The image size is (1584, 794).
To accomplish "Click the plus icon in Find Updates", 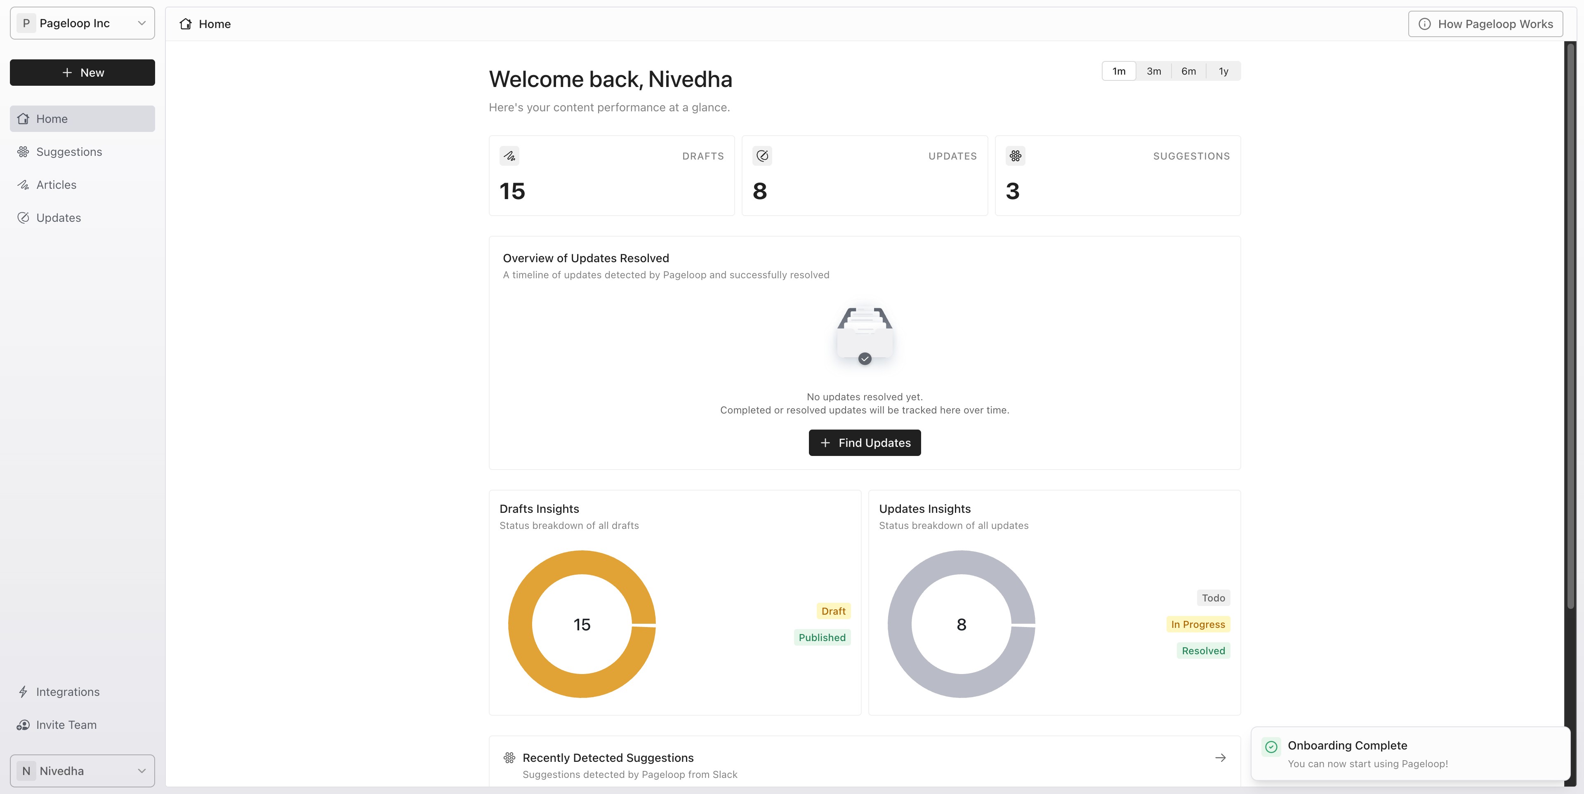I will point(825,443).
